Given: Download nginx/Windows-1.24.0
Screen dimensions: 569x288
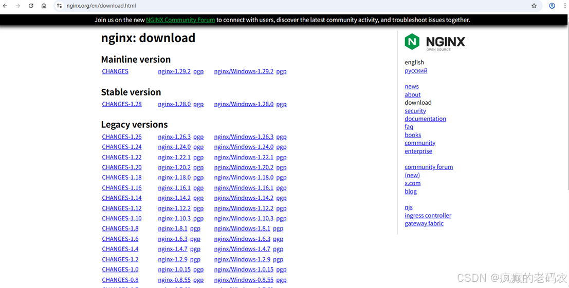Looking at the screenshot, I should (244, 147).
